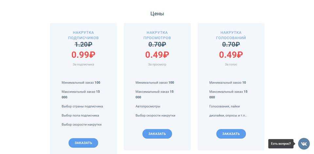Click the "За подписчика" caption
The height and width of the screenshot is (154, 314).
click(83, 64)
